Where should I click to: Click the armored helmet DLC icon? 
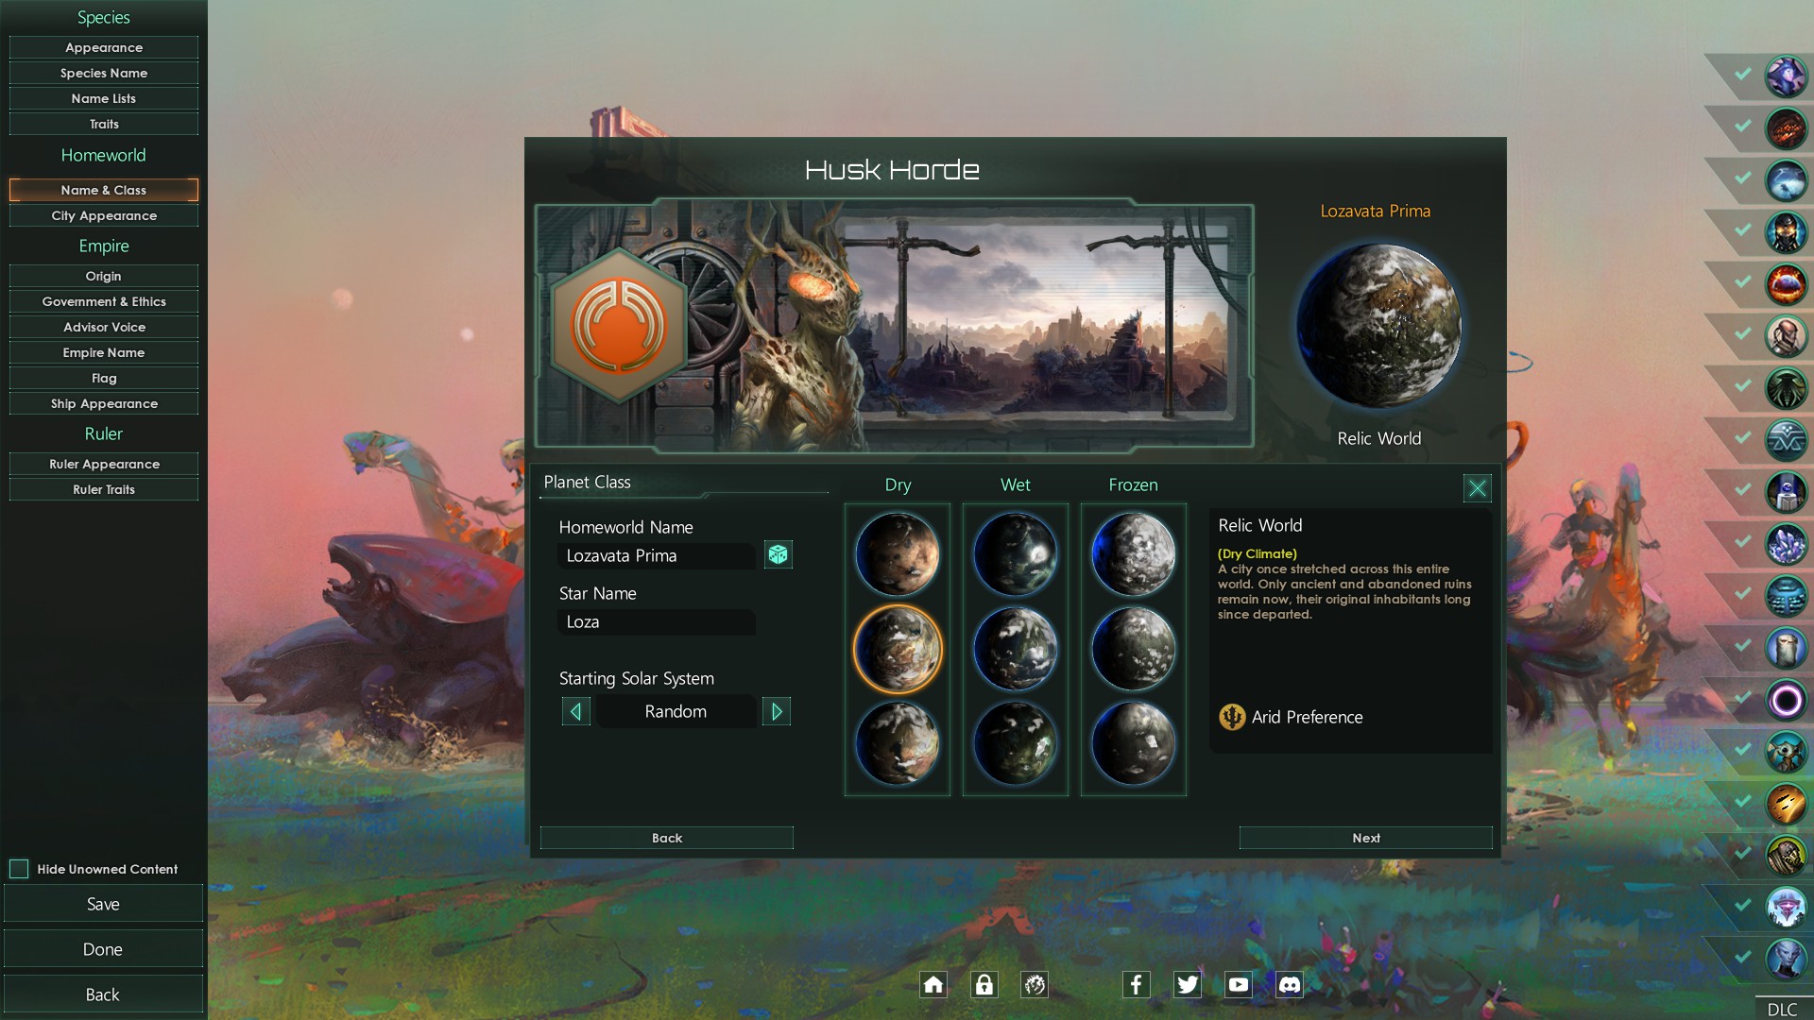pos(1786,232)
